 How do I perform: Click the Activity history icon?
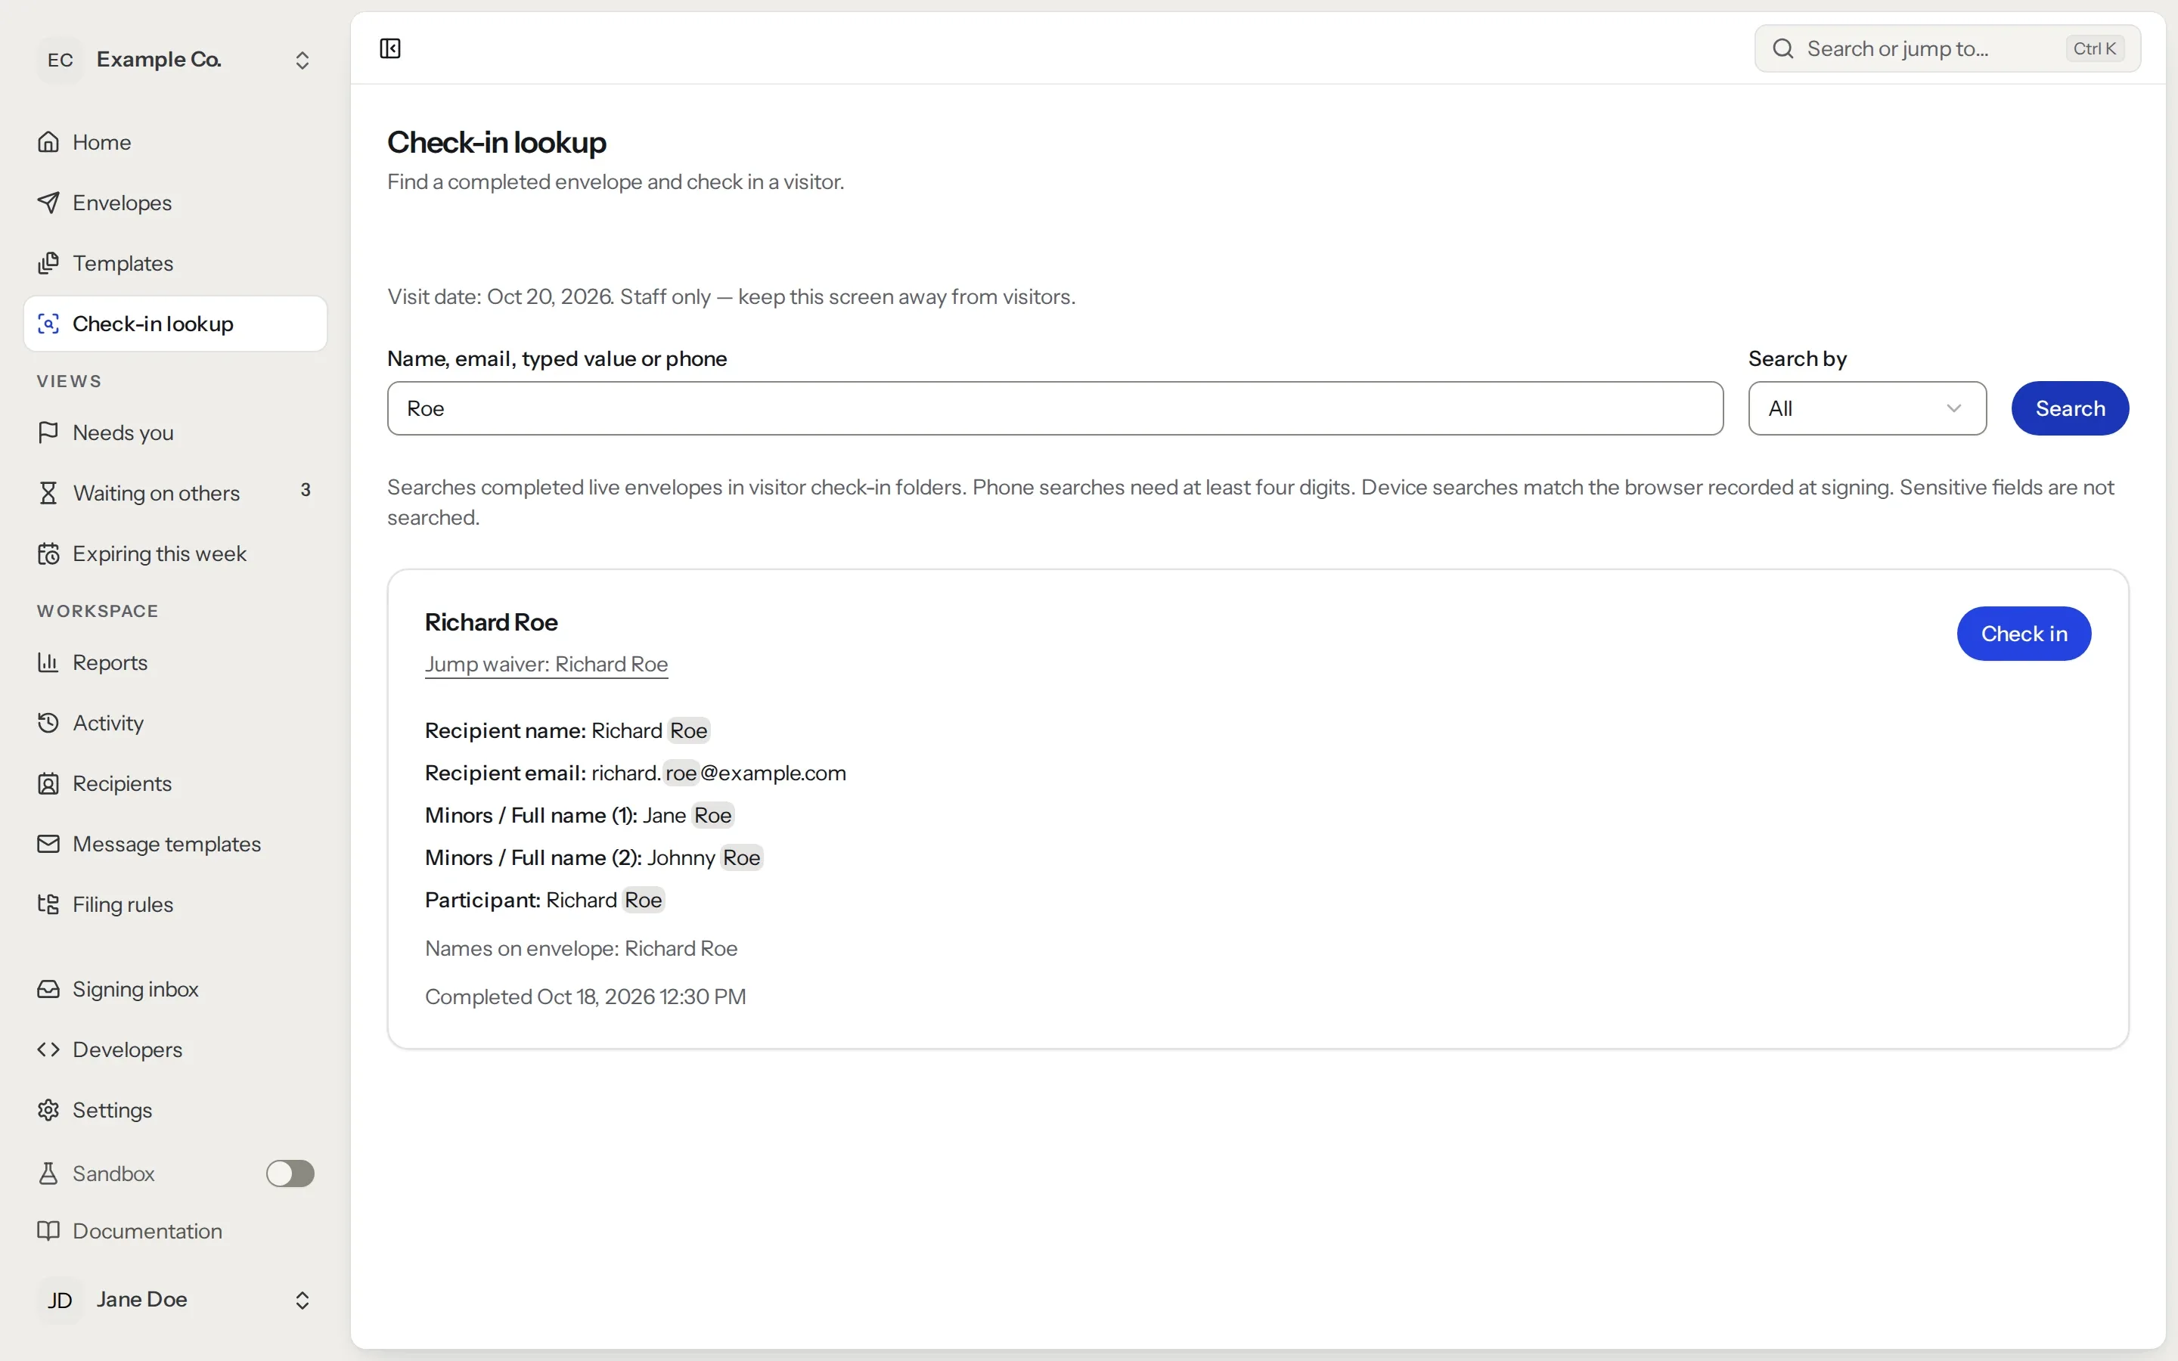click(48, 723)
